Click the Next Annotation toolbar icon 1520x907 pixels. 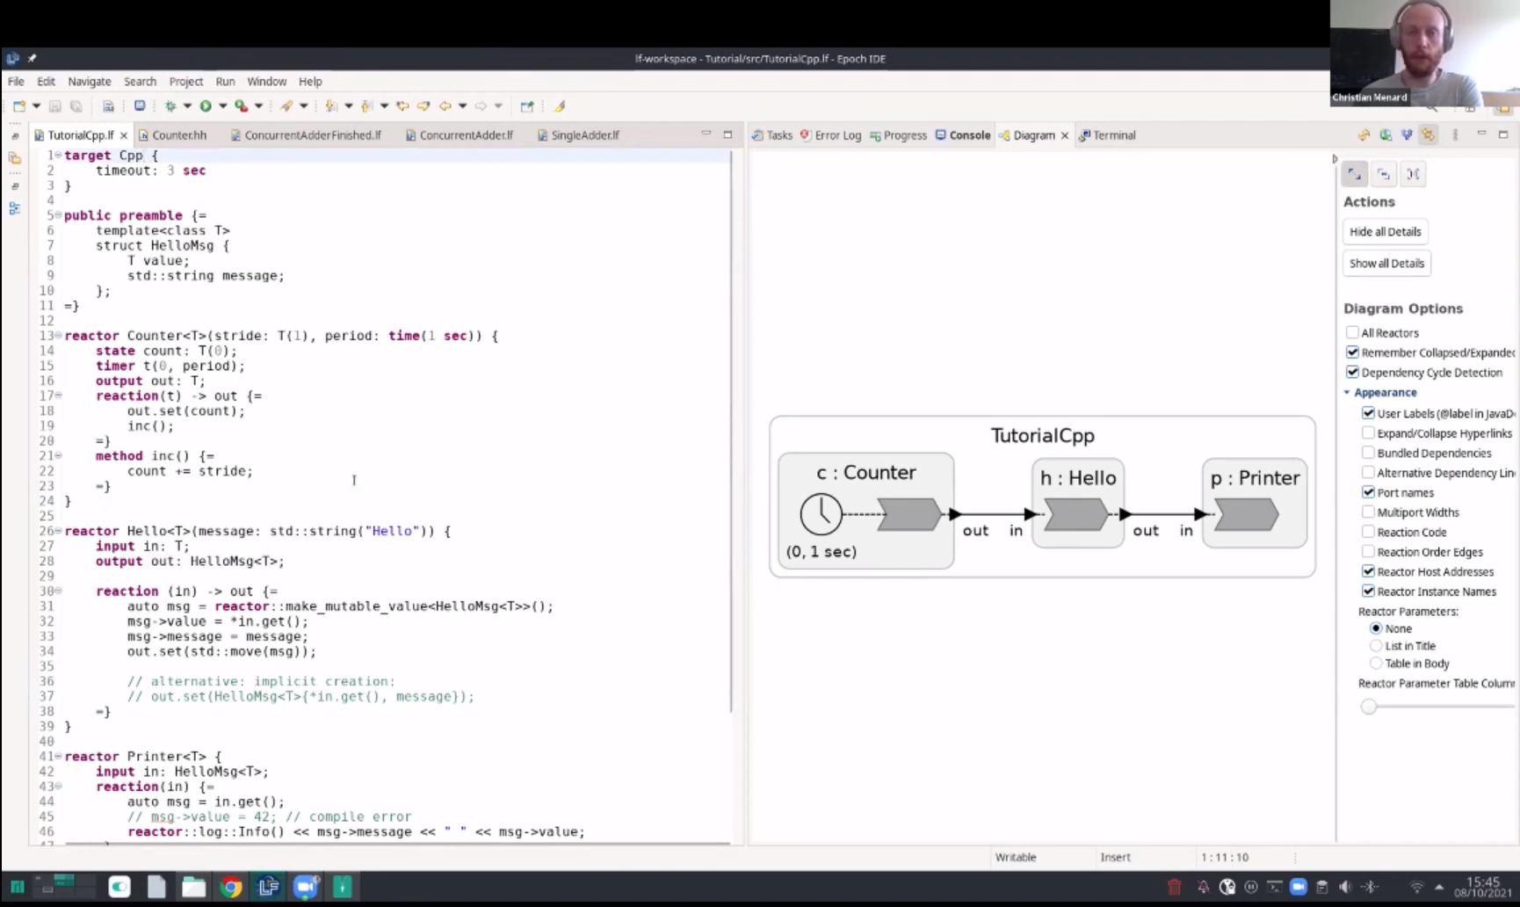coord(331,106)
